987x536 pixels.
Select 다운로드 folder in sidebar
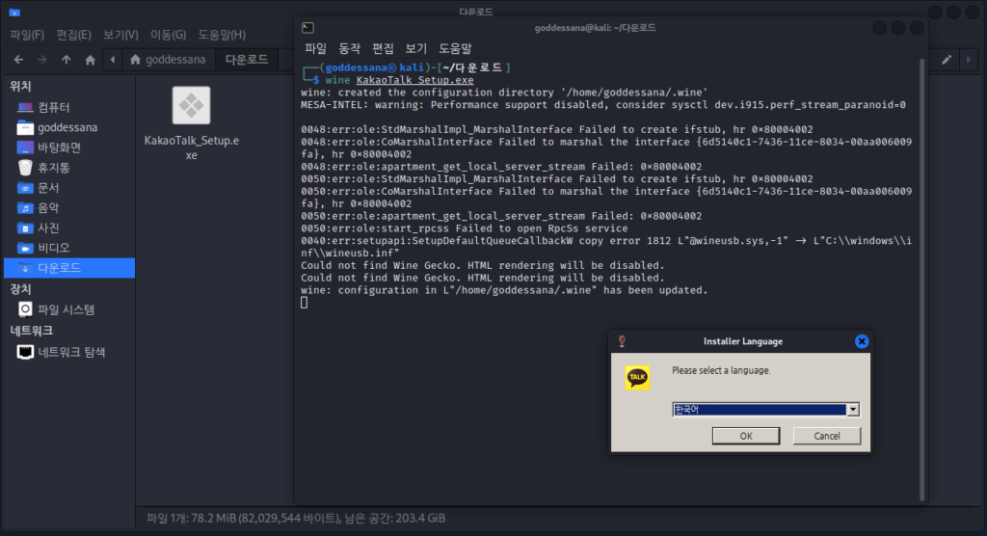[x=69, y=268]
